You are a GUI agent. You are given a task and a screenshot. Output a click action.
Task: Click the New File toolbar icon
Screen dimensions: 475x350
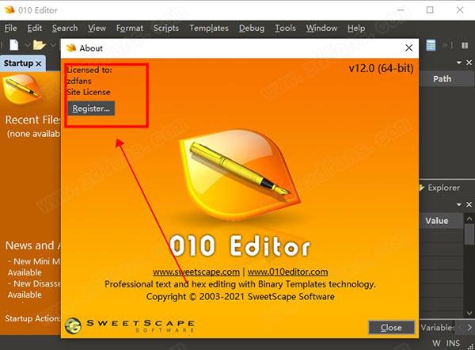click(13, 45)
